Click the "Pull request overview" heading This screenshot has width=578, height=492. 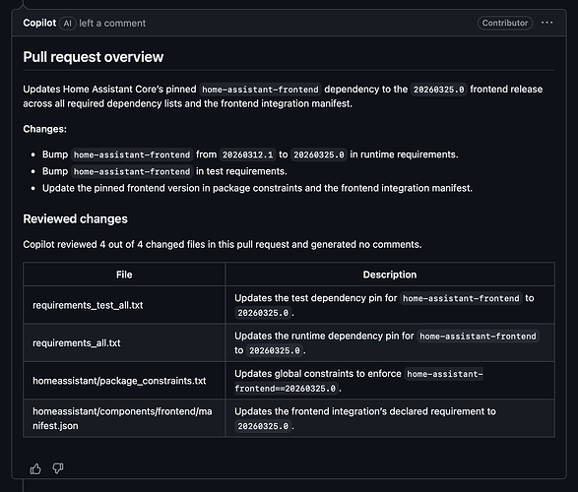[x=94, y=57]
